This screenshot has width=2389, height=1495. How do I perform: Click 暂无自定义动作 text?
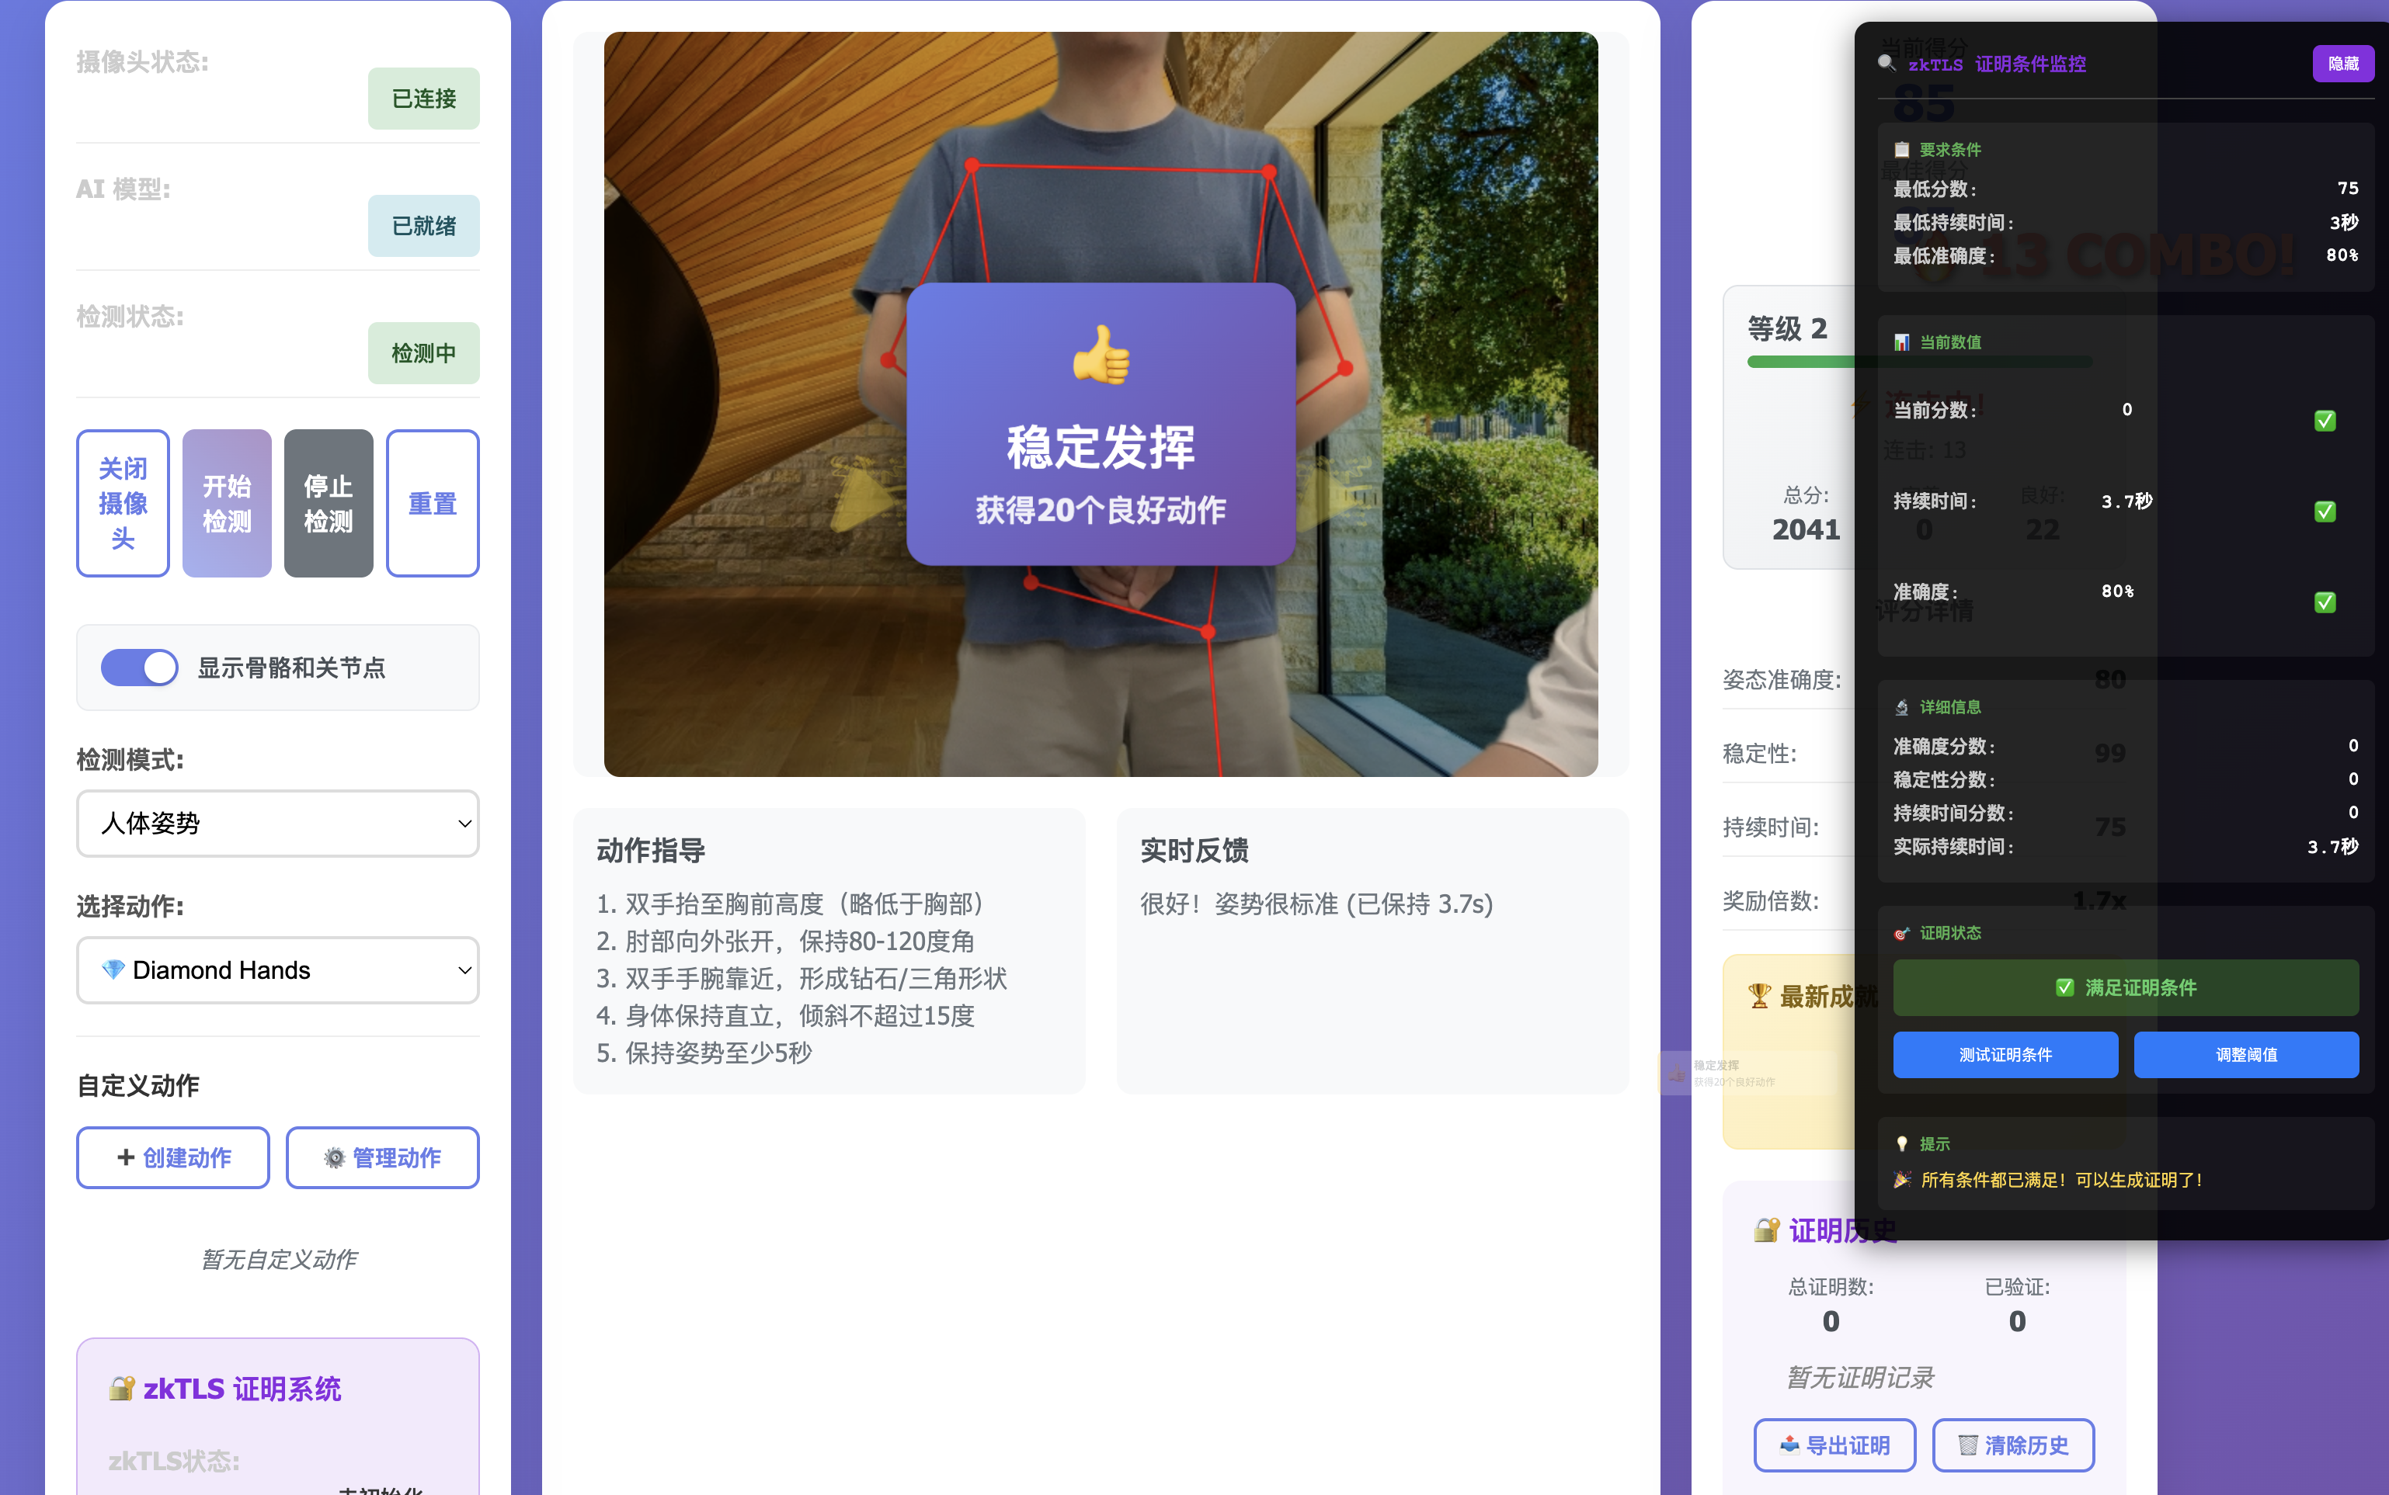[279, 1260]
